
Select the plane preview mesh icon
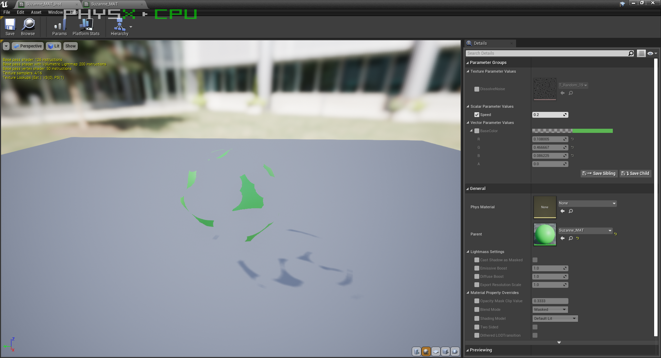436,351
